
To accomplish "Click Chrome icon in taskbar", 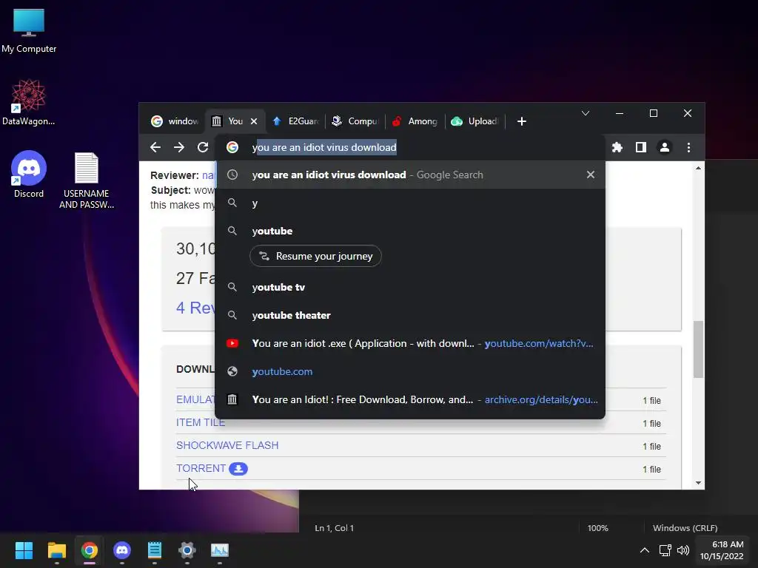I will click(90, 550).
